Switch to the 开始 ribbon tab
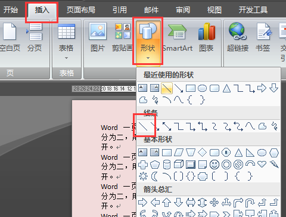This screenshot has width=286, height=217. pos(11,10)
